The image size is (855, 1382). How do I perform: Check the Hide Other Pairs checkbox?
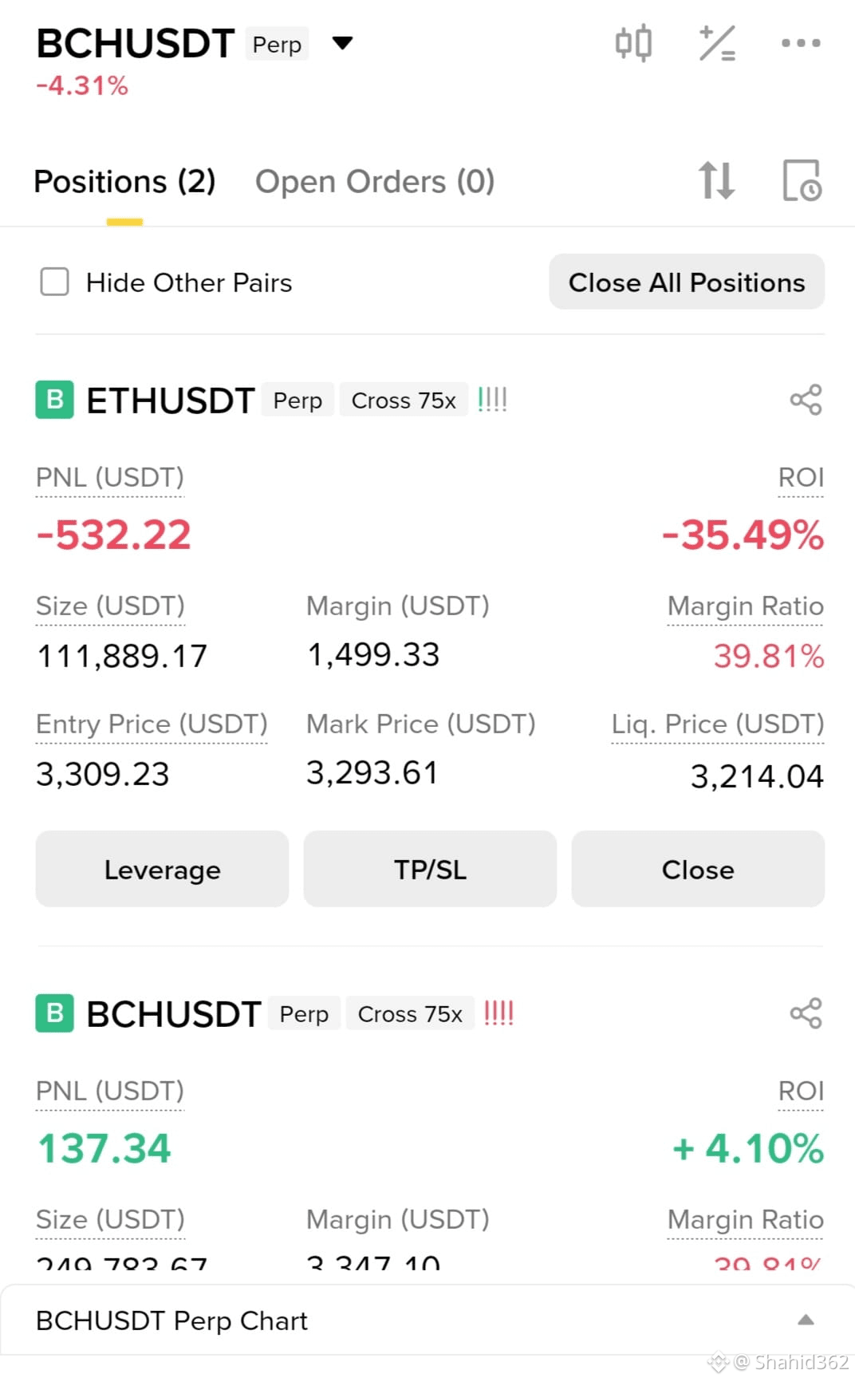(54, 282)
